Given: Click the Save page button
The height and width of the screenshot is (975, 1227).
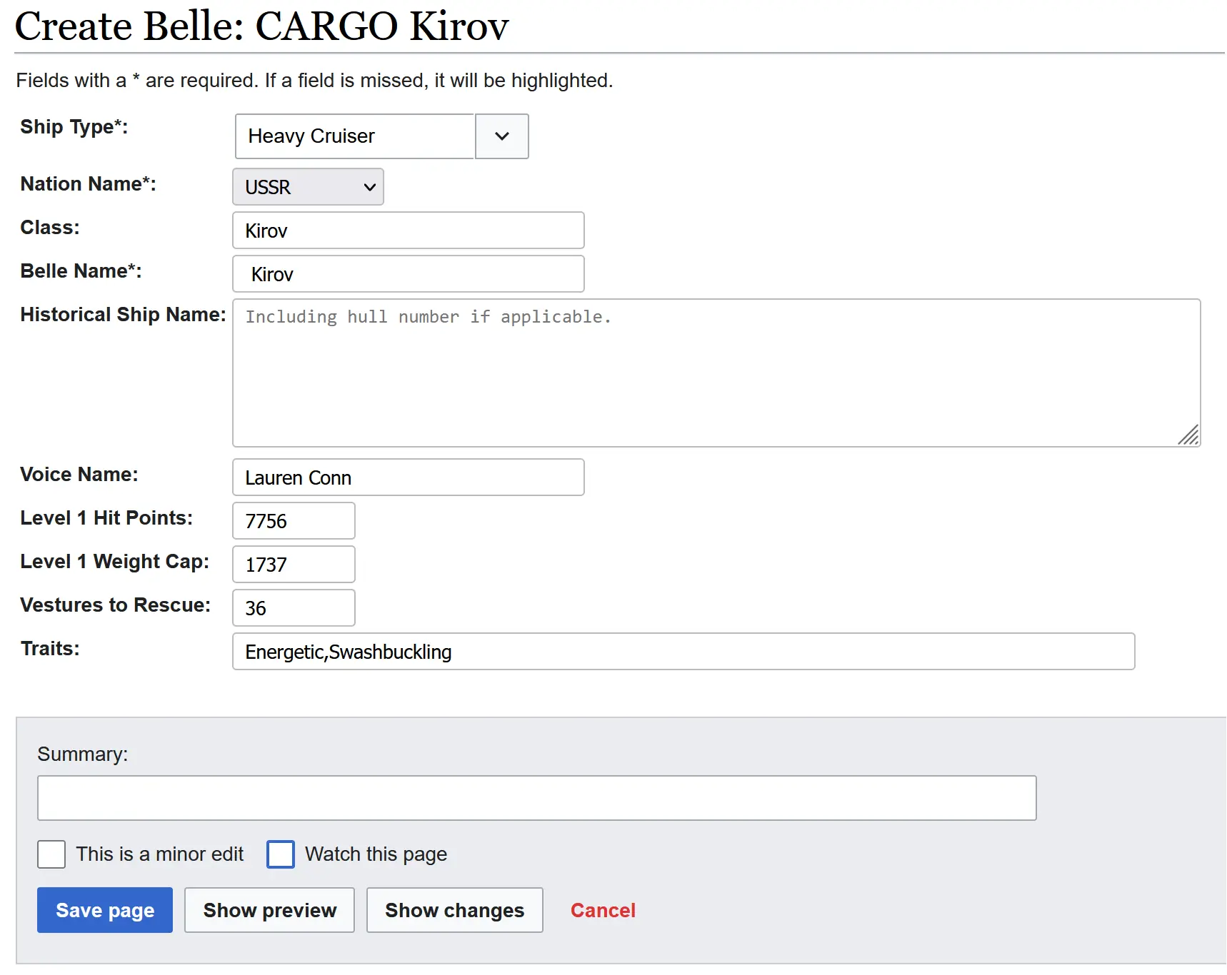Looking at the screenshot, I should [105, 910].
